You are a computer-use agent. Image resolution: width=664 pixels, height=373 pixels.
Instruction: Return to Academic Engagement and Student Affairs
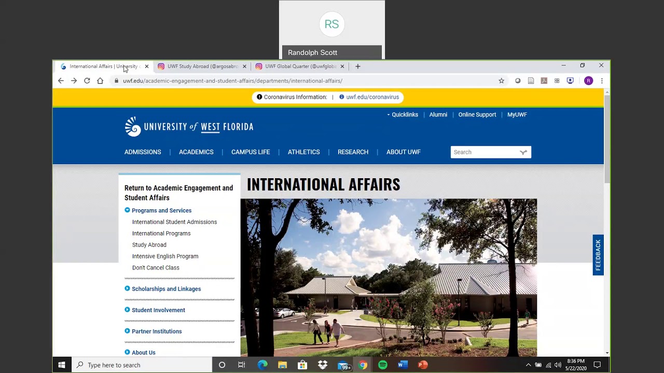click(x=178, y=193)
